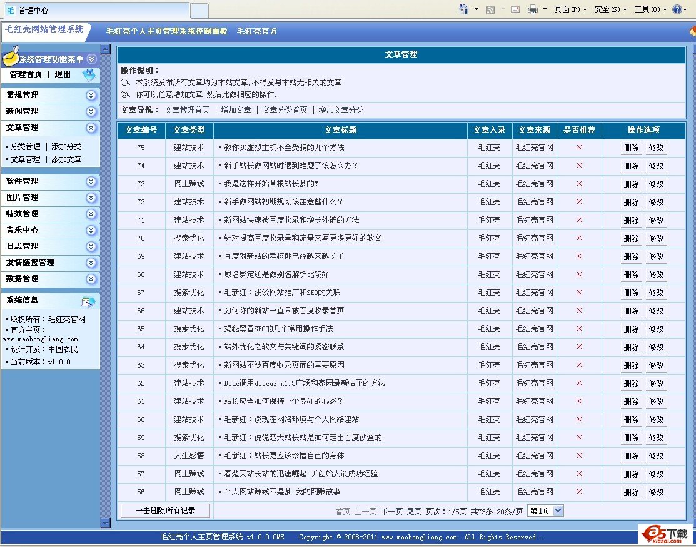Click 删除 button for article 73
This screenshot has width=696, height=547.
click(x=631, y=184)
